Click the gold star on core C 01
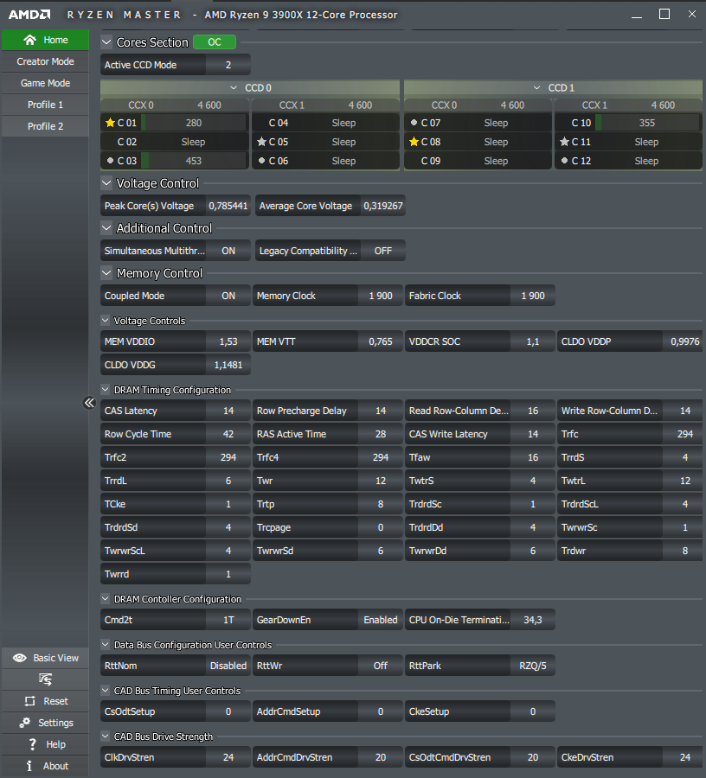Screen dimensions: 706x778 click(110, 123)
